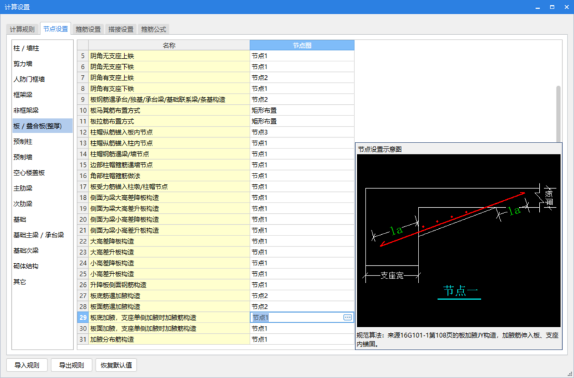Select row 16 角部柱帽箍筋做法
Viewport: 574px width, 378px height.
tap(169, 176)
